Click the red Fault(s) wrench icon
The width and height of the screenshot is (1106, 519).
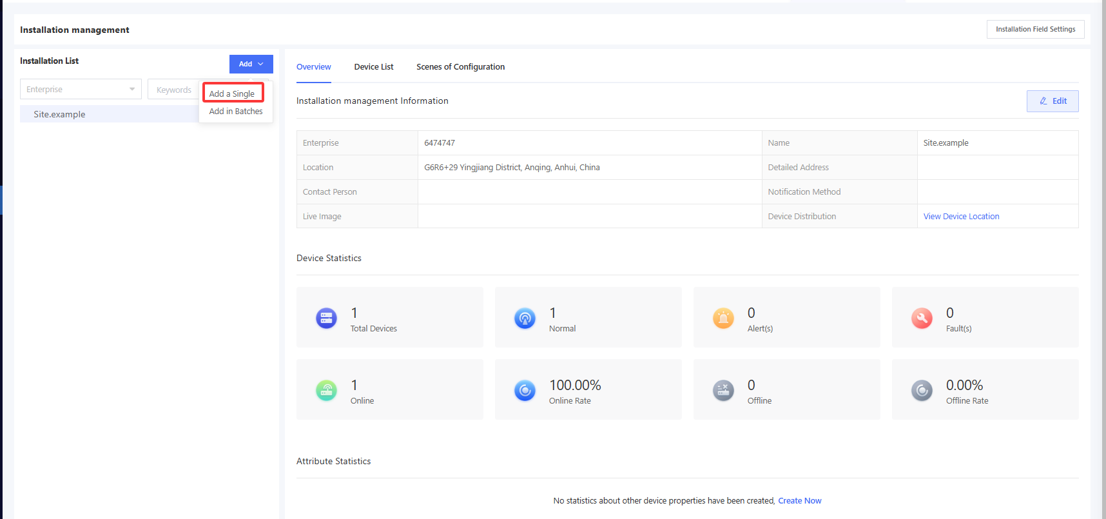coord(922,318)
